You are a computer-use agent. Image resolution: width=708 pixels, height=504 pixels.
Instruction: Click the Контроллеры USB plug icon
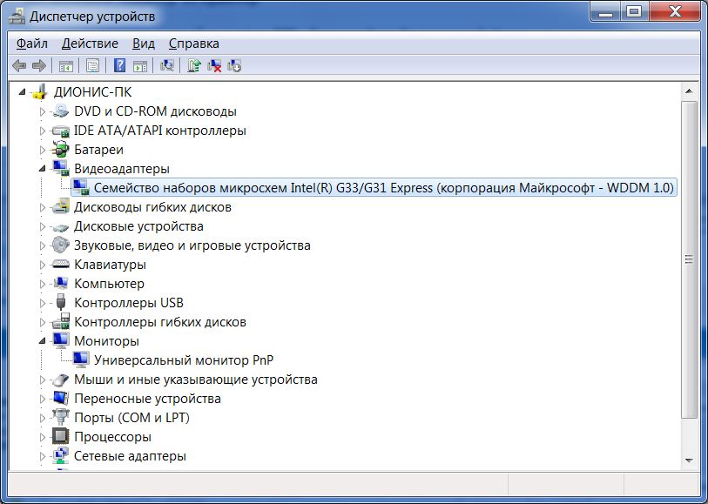(x=60, y=302)
